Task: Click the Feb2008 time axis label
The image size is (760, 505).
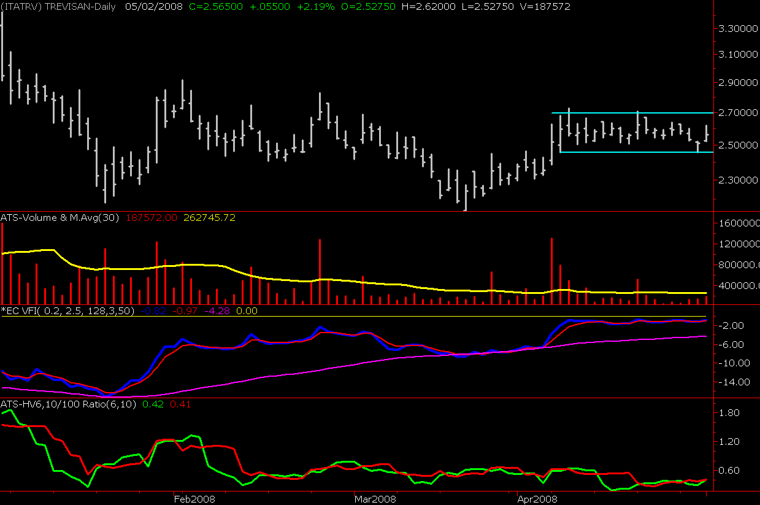Action: (x=194, y=499)
